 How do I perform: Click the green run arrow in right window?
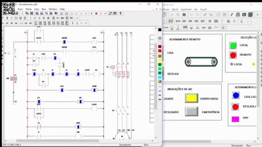[x=257, y=15]
